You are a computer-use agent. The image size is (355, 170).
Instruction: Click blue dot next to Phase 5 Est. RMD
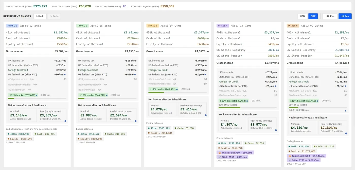tap(345, 111)
